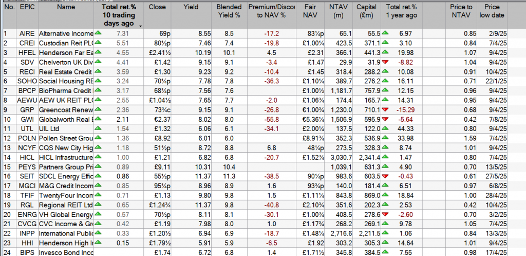Image resolution: width=526 pixels, height=256 pixels.
Task: Click the PEYS blended yield 10.4
Action: click(x=230, y=167)
